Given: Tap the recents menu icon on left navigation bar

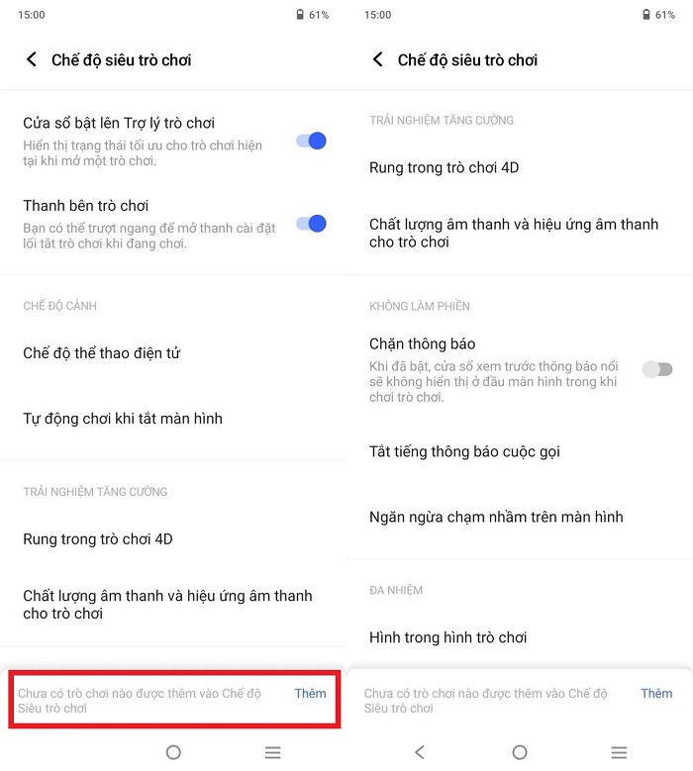Looking at the screenshot, I should tap(272, 752).
